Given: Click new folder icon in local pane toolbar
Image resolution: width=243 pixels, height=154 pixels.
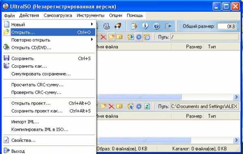Looking at the screenshot, I should [x=103, y=107].
